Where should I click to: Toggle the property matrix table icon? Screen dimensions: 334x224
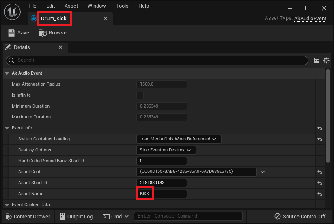pos(317,60)
